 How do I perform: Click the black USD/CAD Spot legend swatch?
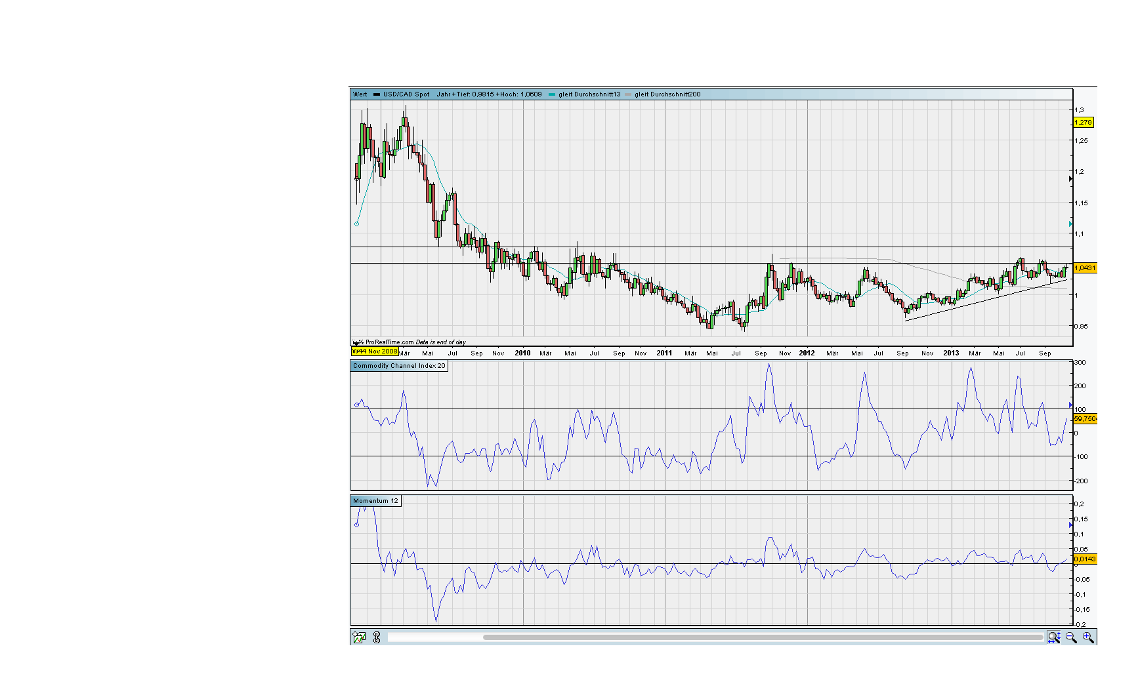click(x=377, y=94)
